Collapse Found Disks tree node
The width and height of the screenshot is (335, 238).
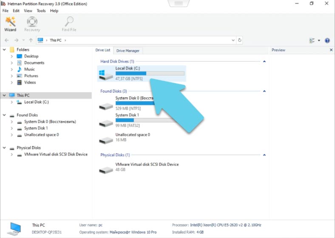click(4, 115)
